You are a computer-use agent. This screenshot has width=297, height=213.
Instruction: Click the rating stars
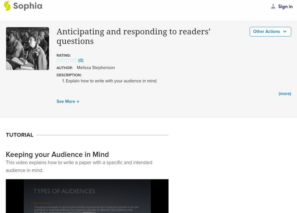[x=67, y=60]
